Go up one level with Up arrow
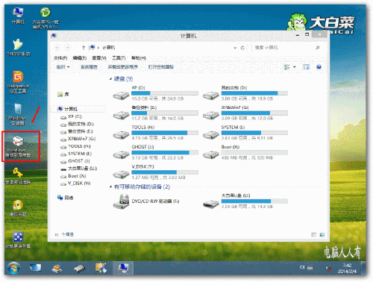The width and height of the screenshot is (373, 282). 84,48
